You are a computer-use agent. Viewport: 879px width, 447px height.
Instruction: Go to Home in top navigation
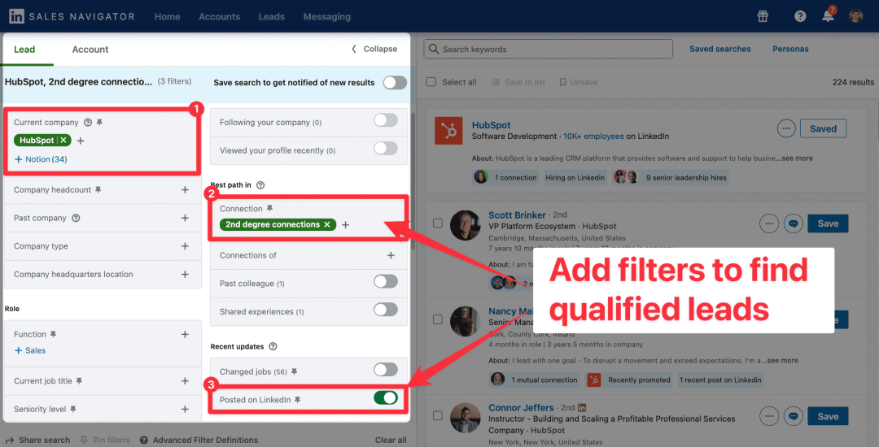tap(167, 17)
